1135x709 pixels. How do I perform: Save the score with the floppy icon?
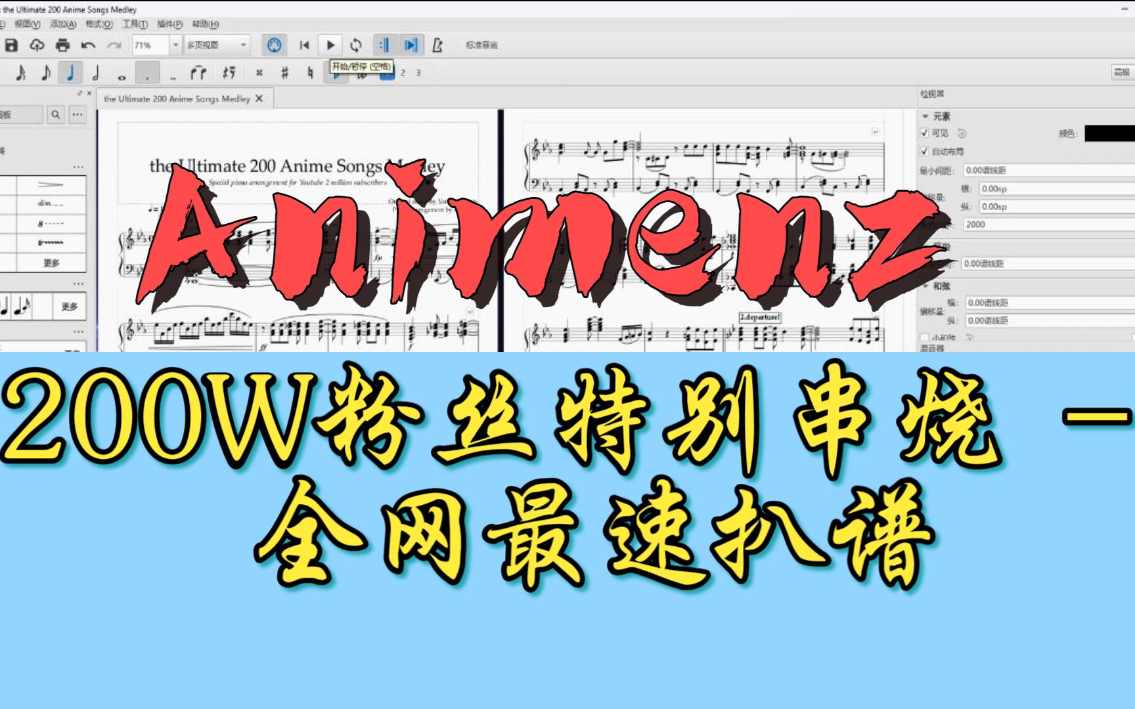[11, 45]
